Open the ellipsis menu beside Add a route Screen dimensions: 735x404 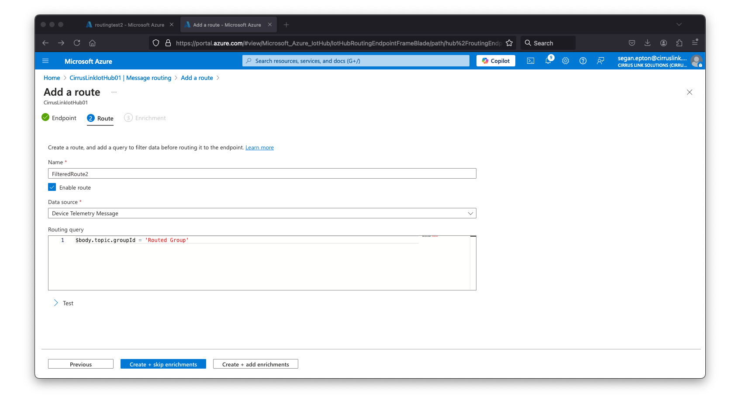coord(114,92)
